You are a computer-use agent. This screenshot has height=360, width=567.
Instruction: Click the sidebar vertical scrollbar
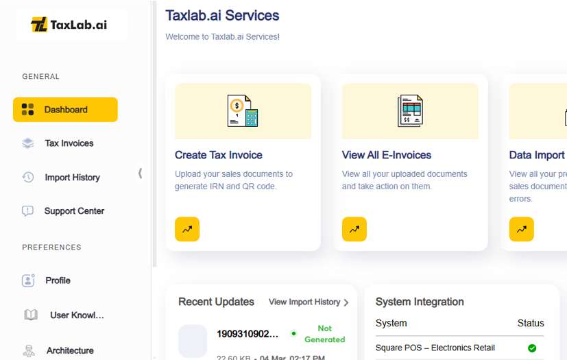[x=154, y=137]
